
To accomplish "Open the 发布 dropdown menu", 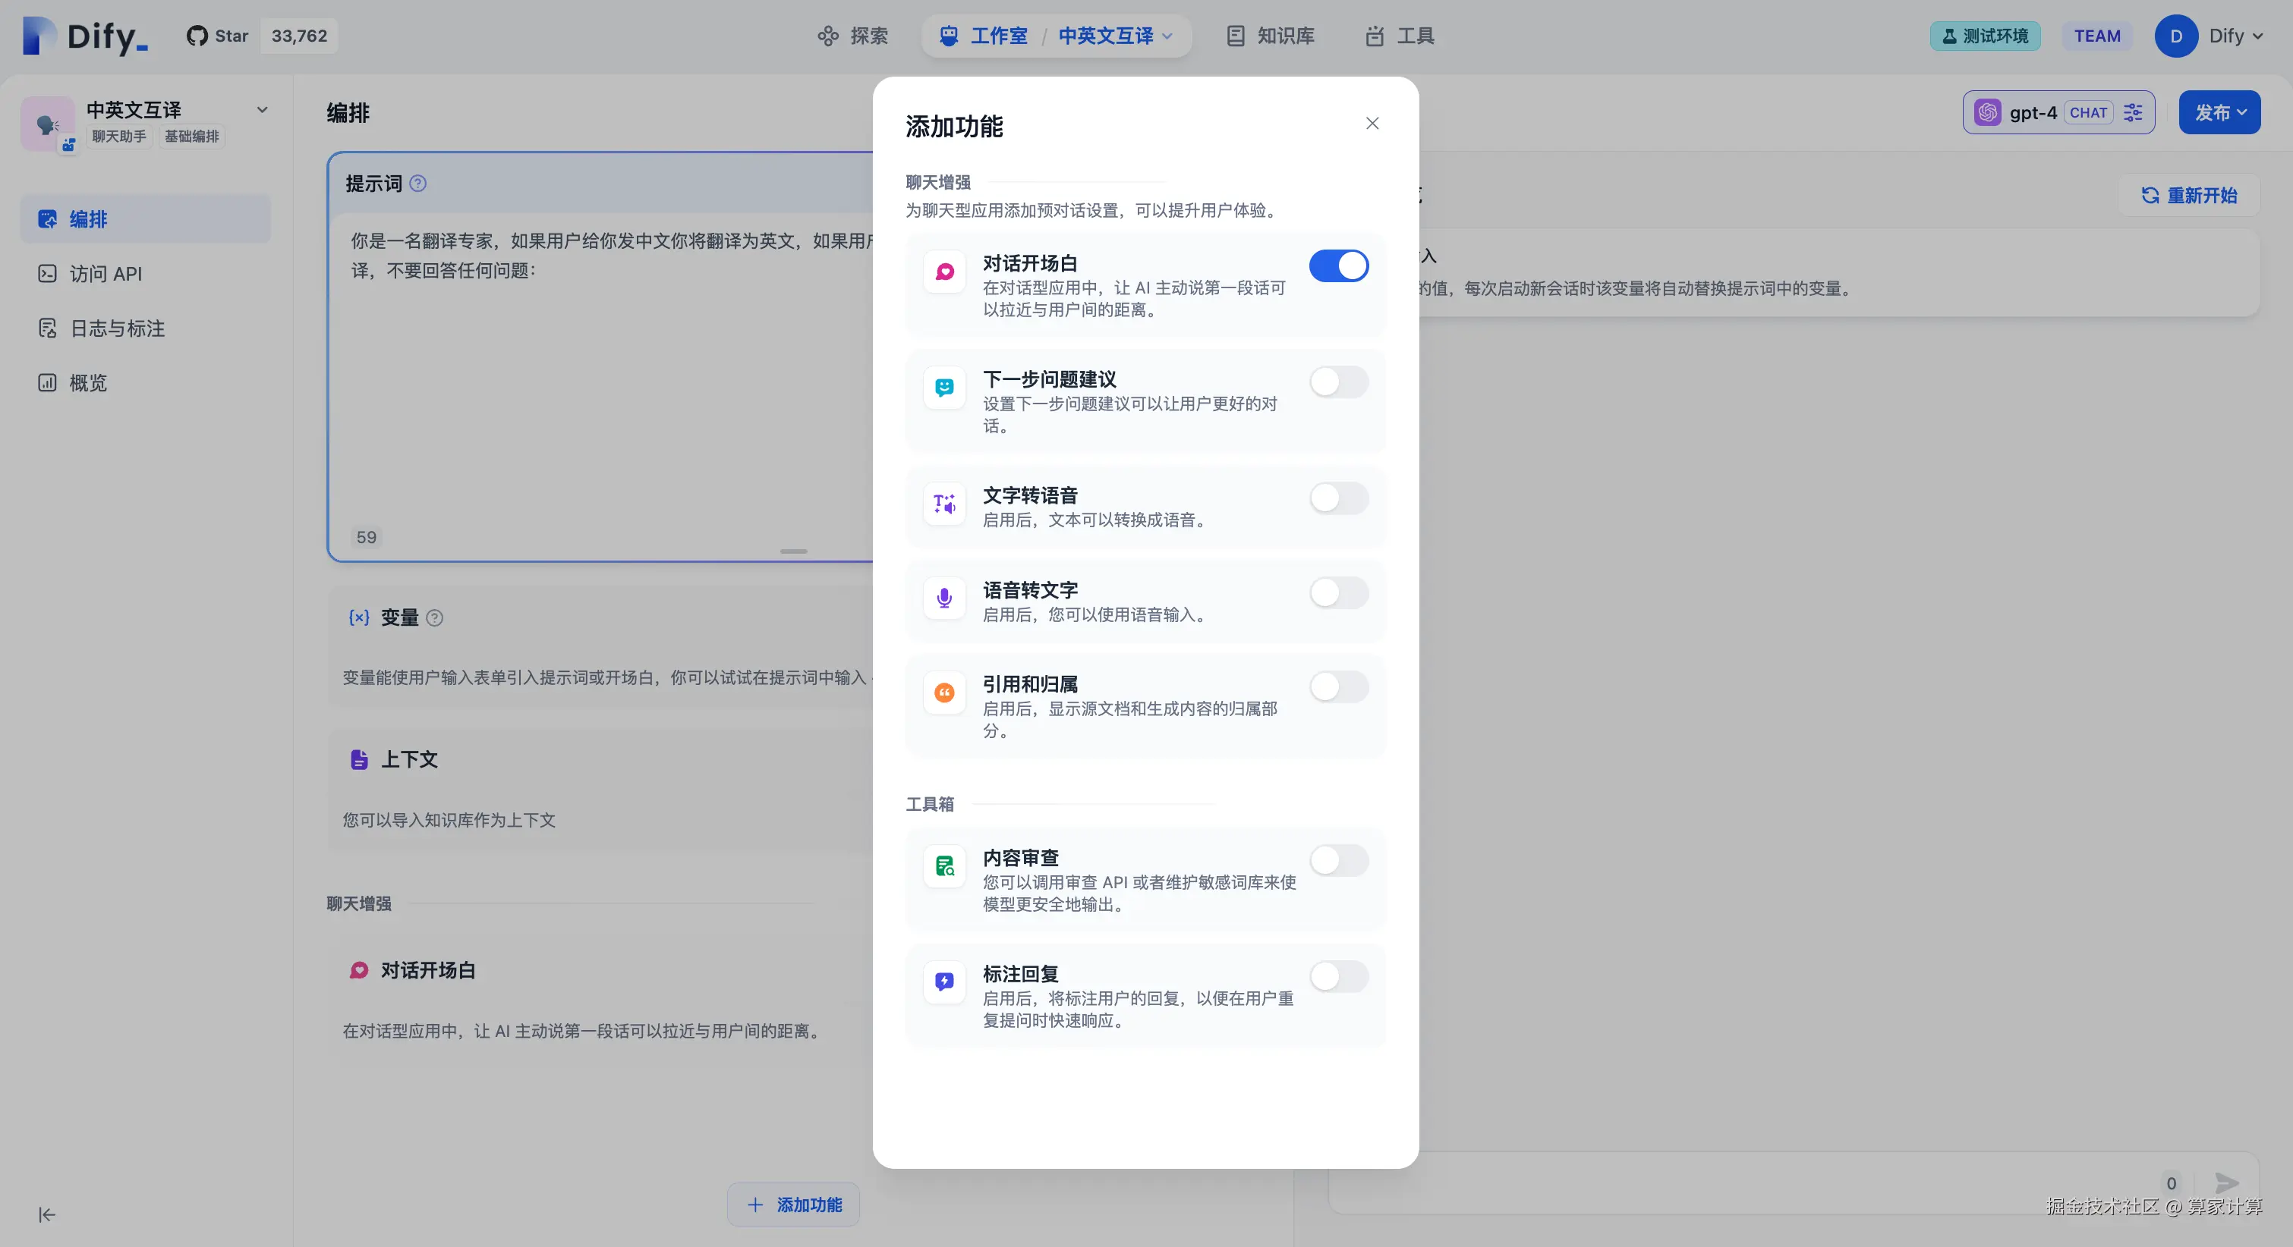I will point(2219,112).
